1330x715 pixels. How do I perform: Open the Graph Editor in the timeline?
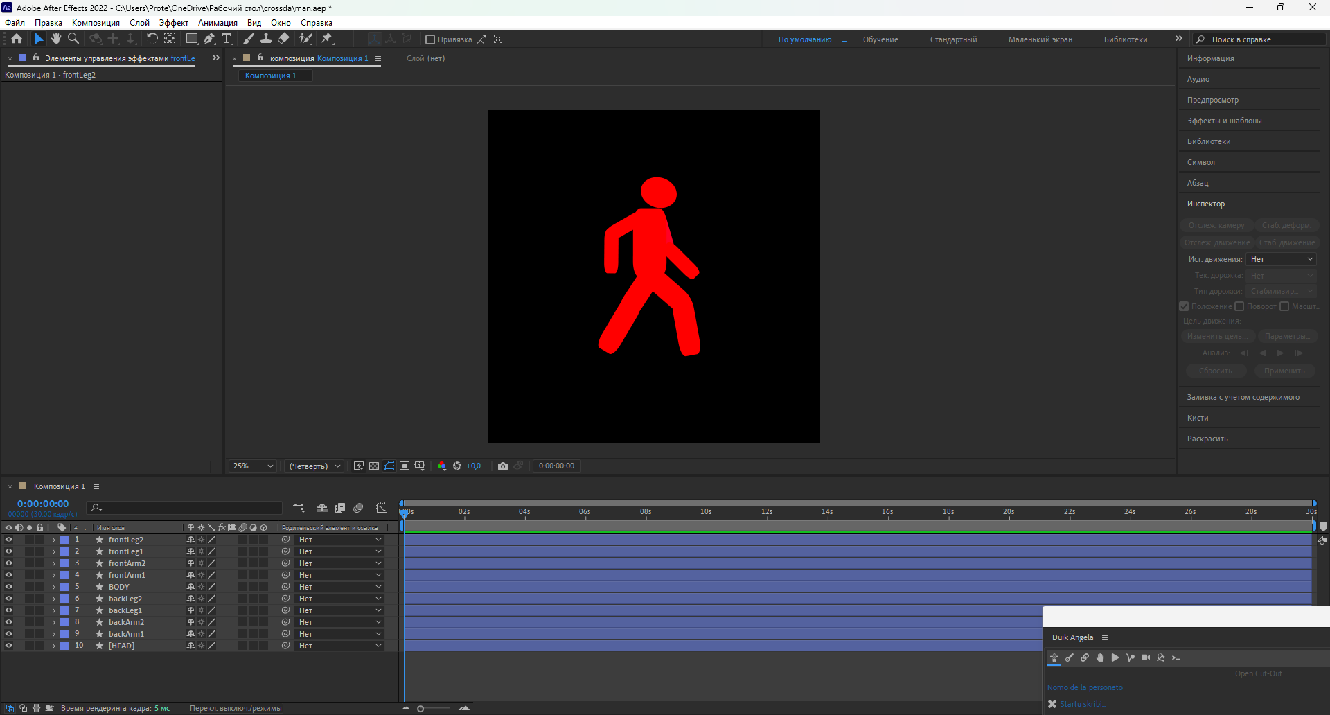382,508
